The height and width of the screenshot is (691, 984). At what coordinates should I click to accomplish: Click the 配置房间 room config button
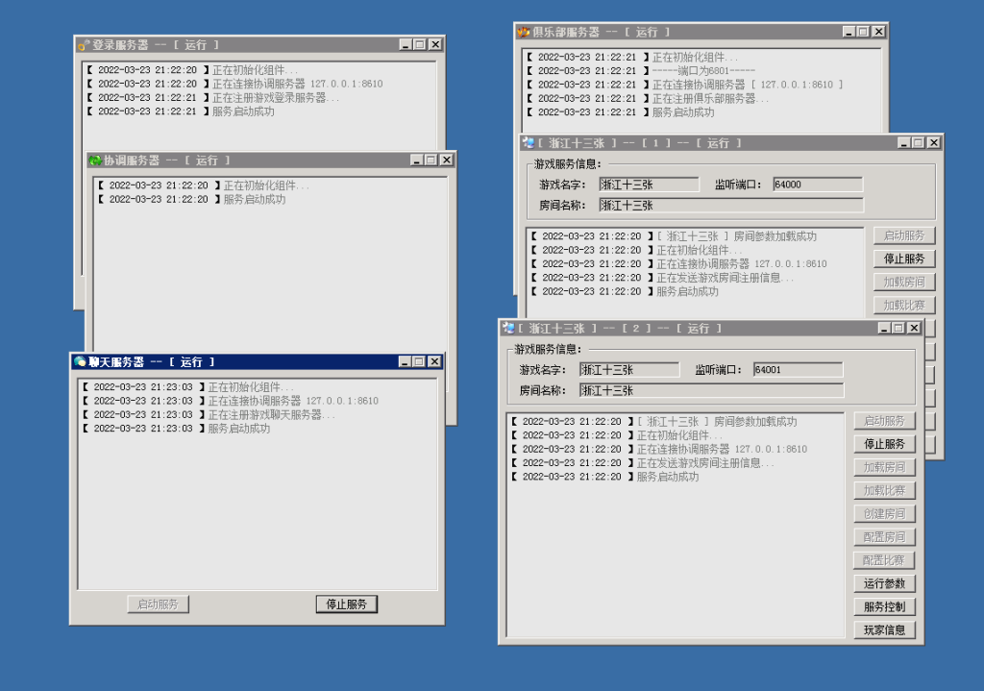coord(884,536)
